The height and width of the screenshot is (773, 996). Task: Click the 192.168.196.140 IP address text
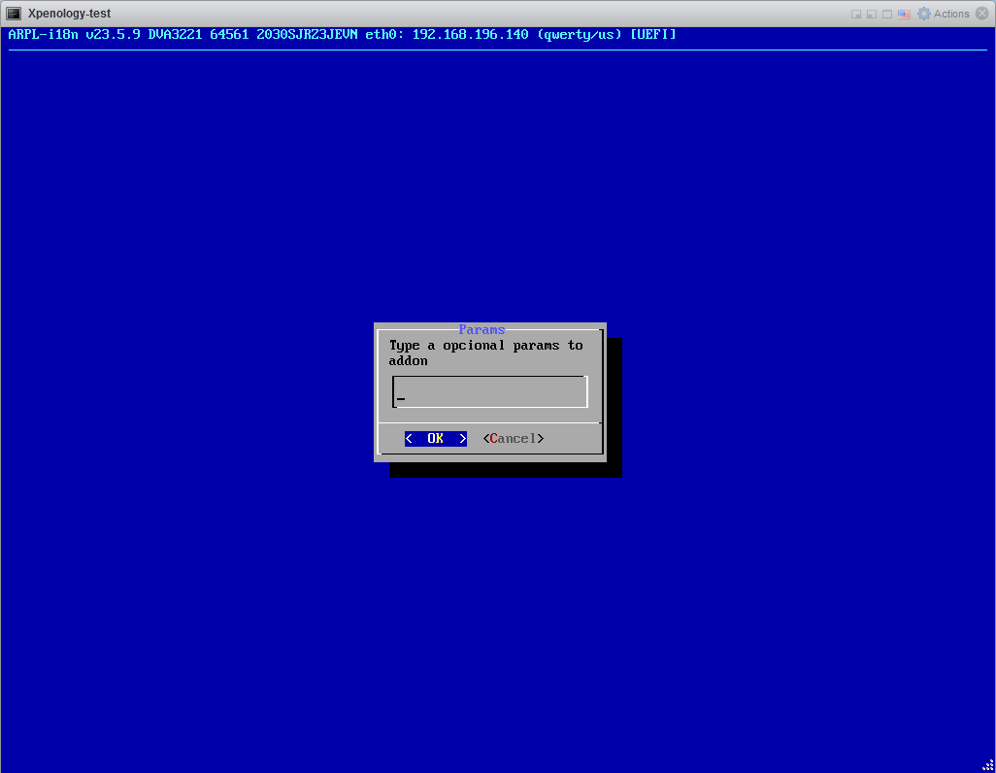click(x=470, y=35)
